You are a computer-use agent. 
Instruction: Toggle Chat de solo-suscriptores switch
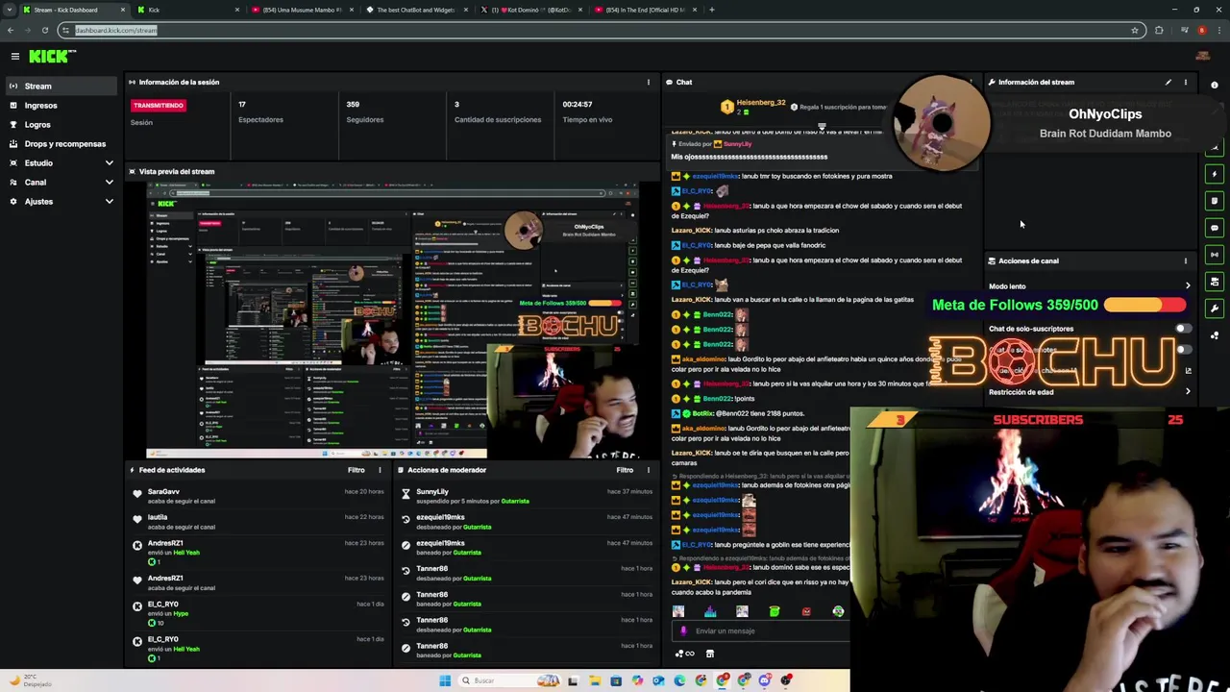[1182, 329]
